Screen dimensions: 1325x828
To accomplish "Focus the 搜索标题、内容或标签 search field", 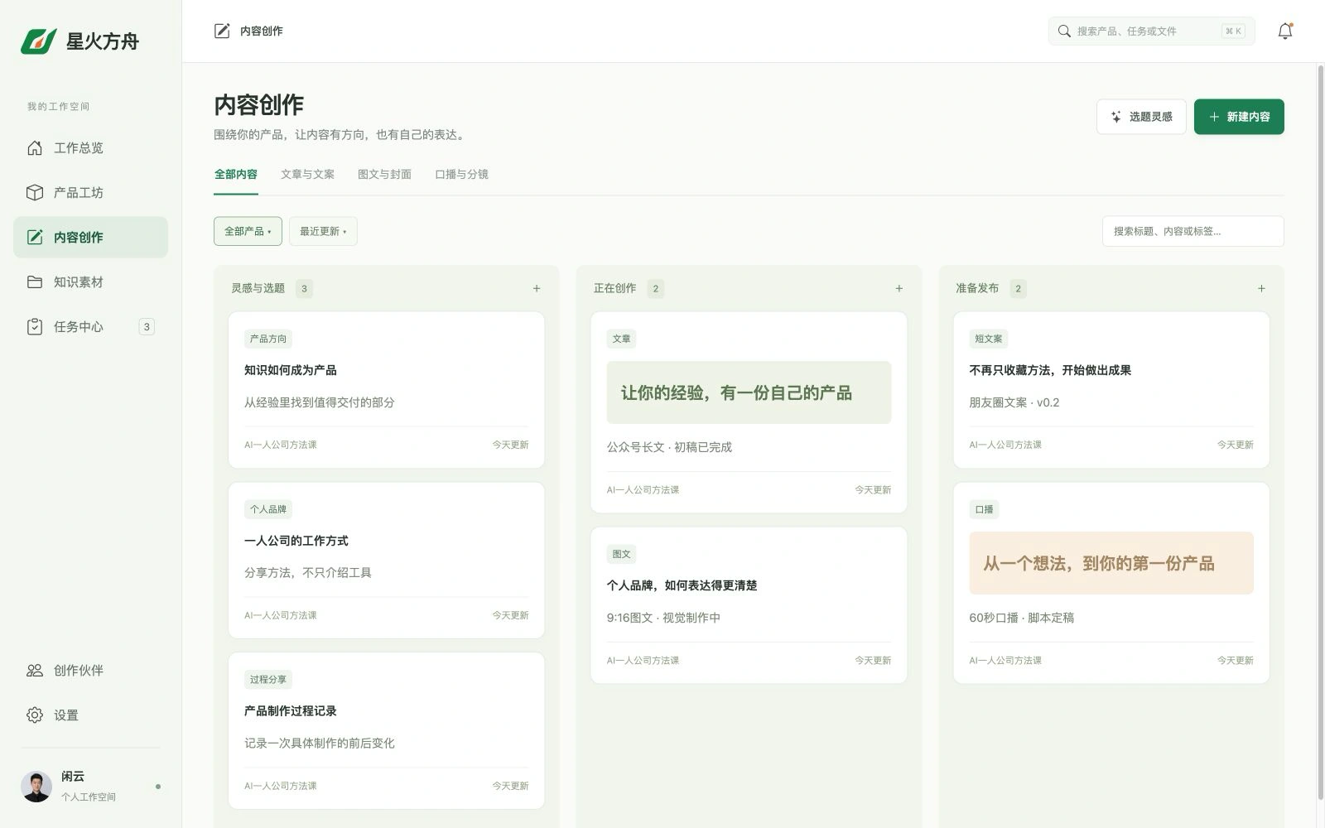I will 1192,231.
